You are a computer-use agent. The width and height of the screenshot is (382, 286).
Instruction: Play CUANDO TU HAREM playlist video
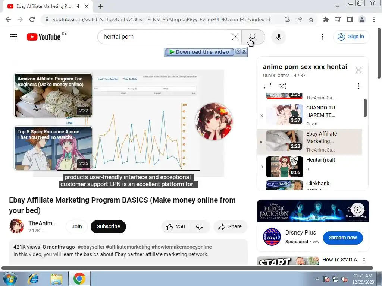[x=310, y=115]
